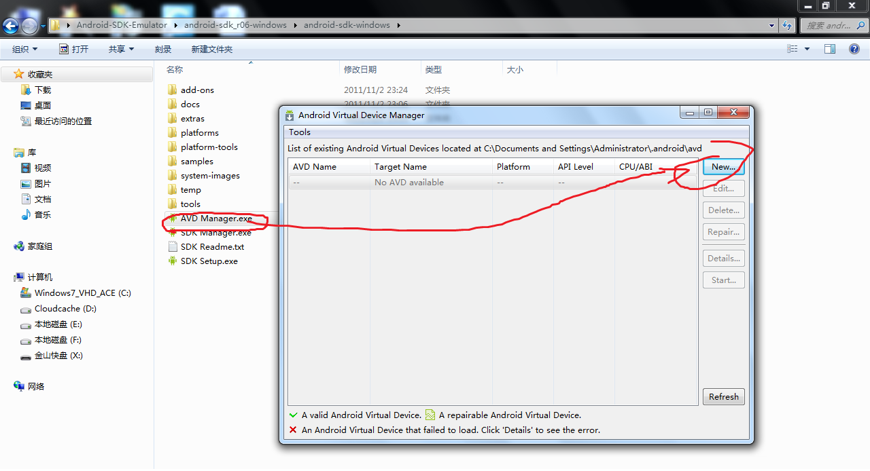Open 本地磁盘 (F:) drive

tap(52, 340)
